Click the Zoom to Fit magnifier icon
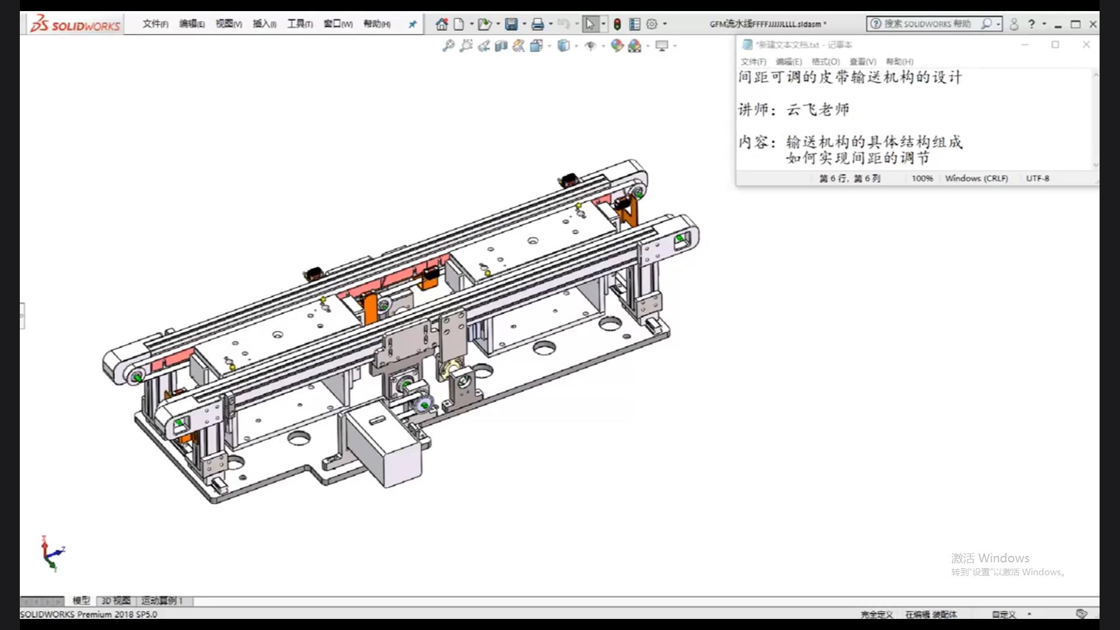This screenshot has height=630, width=1120. 448,45
